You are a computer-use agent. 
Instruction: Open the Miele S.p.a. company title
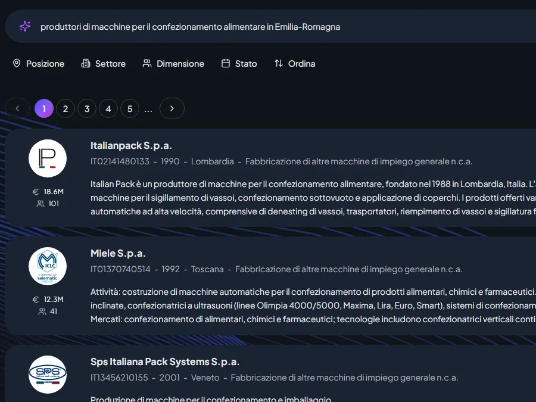118,253
